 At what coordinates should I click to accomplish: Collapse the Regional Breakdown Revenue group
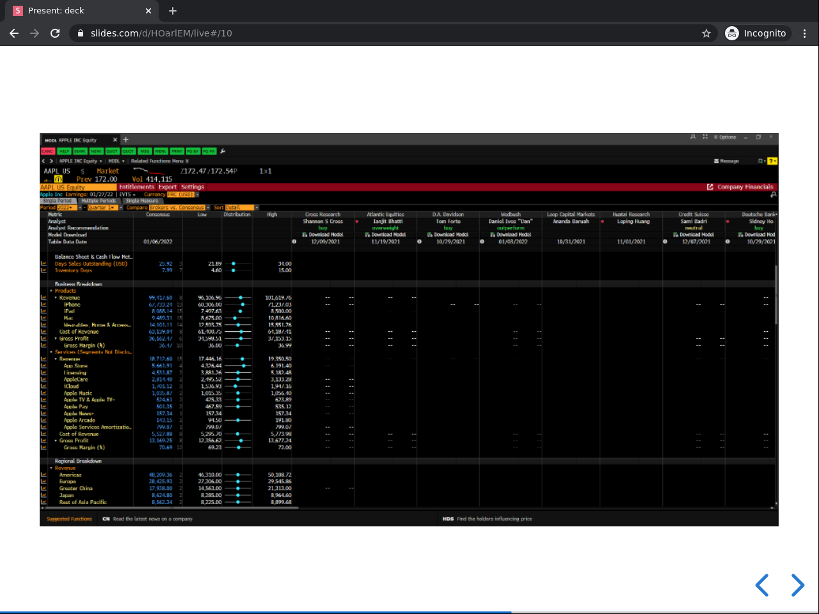[52, 468]
